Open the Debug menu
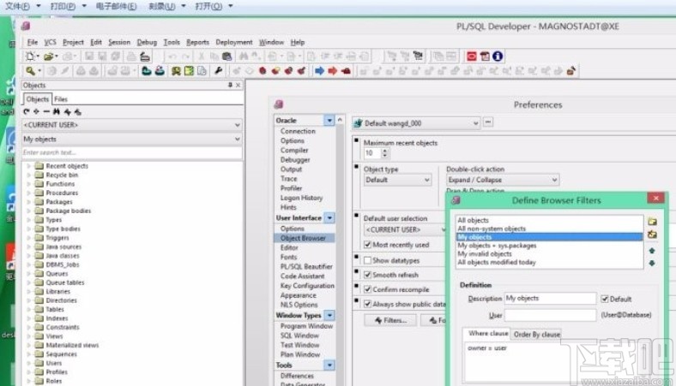 [x=147, y=42]
